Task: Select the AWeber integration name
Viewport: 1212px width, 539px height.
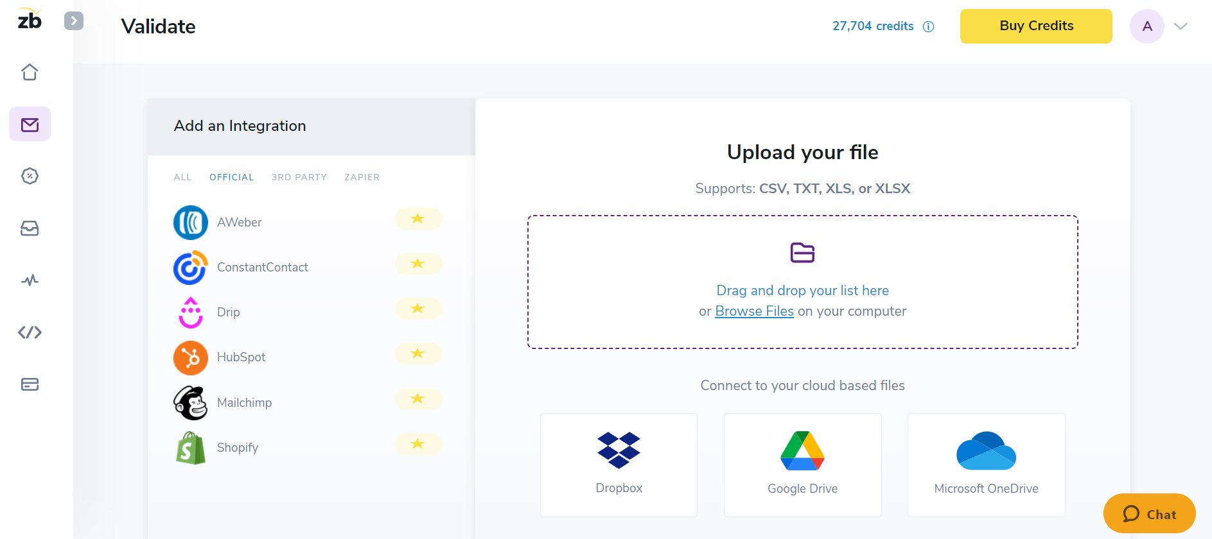Action: pyautogui.click(x=239, y=223)
